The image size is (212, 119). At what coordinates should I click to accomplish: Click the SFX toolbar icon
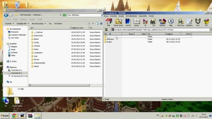pos(206,22)
